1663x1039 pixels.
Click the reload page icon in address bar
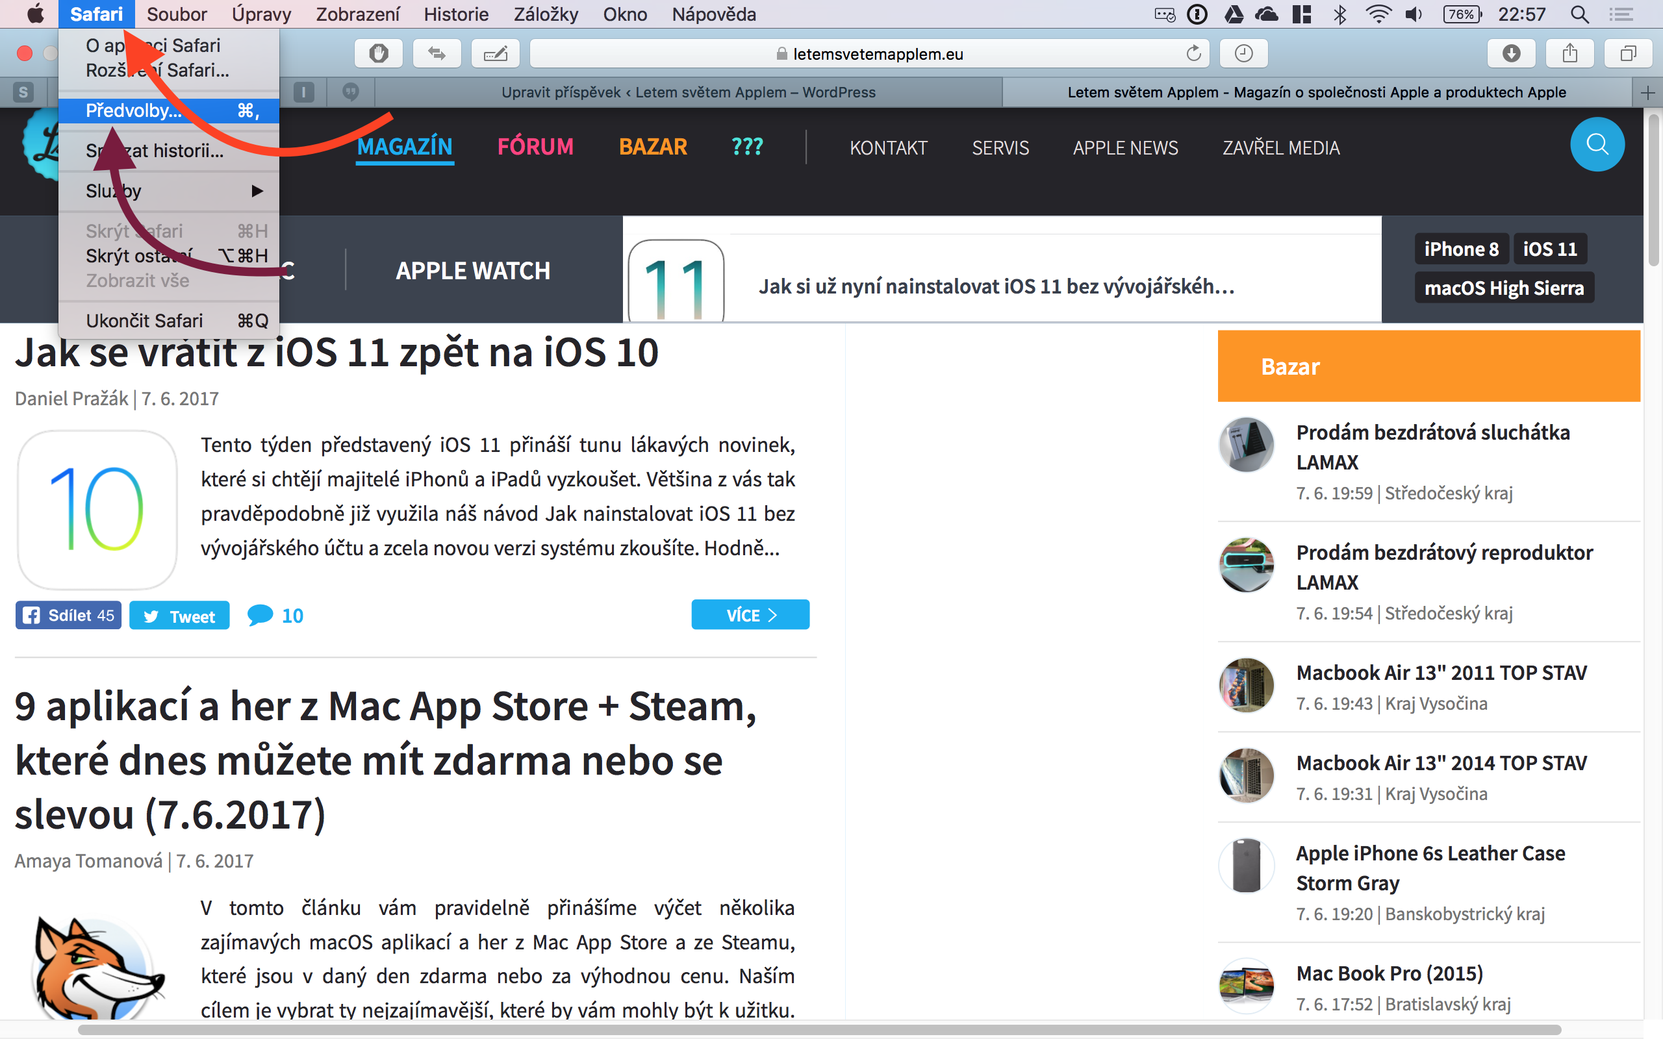pyautogui.click(x=1193, y=54)
